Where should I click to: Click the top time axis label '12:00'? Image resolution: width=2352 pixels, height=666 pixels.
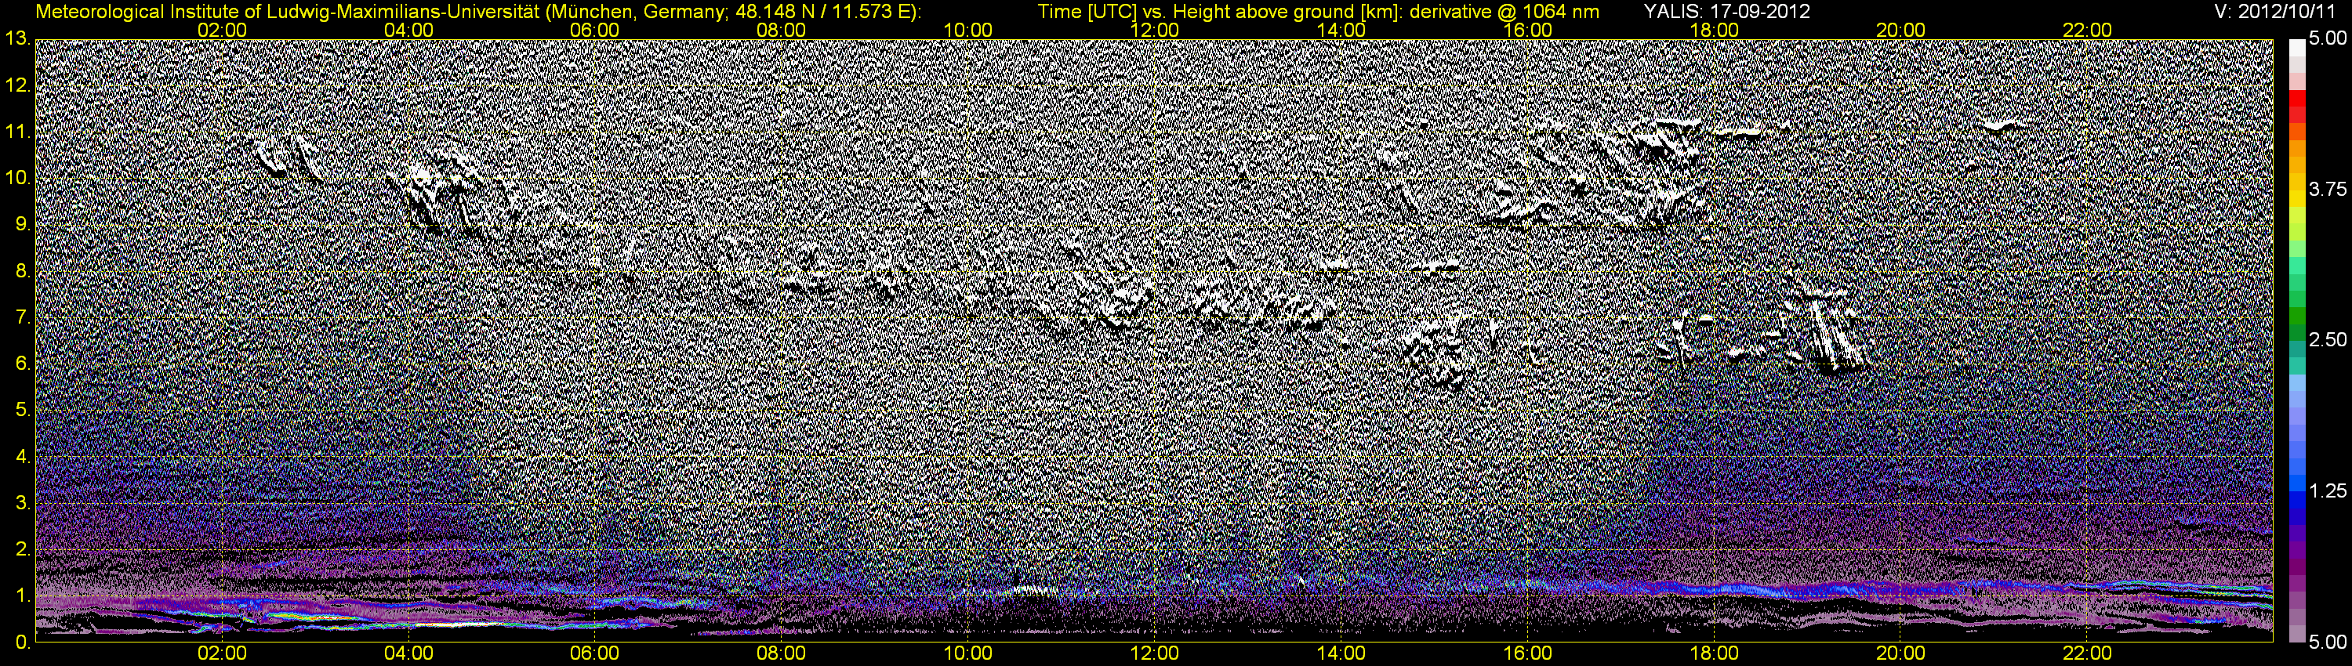coord(1154,30)
